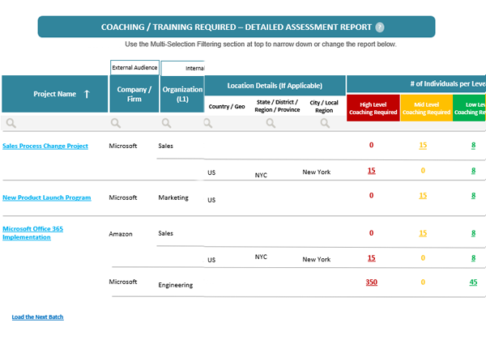Click the green Low Level Coaching Required header
The height and width of the screenshot is (344, 486).
[x=469, y=108]
